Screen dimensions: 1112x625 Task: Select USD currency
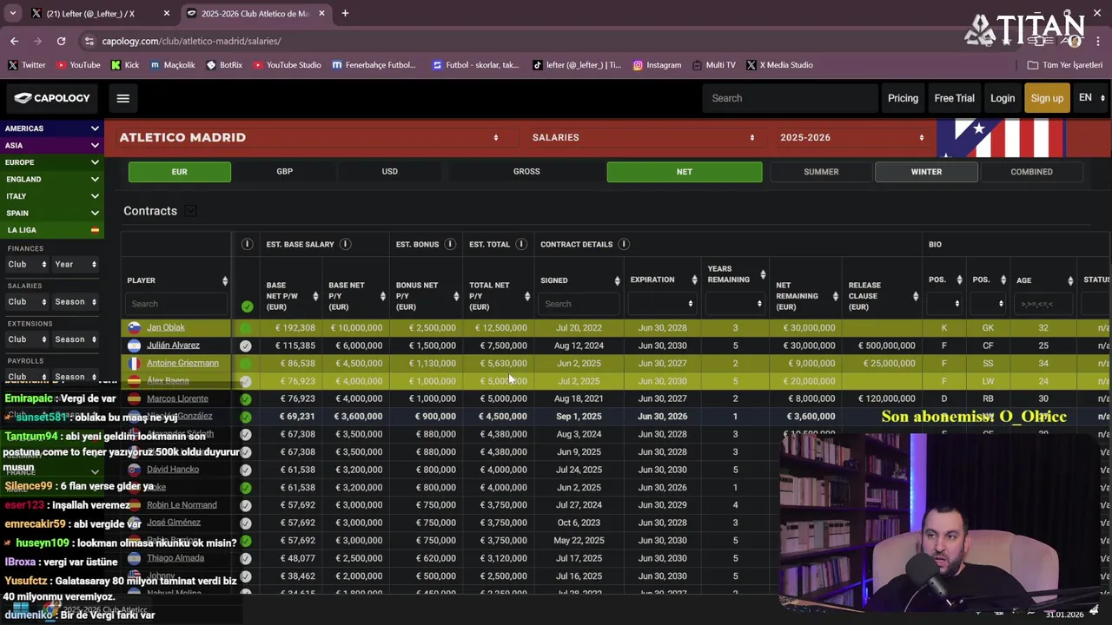pyautogui.click(x=389, y=172)
